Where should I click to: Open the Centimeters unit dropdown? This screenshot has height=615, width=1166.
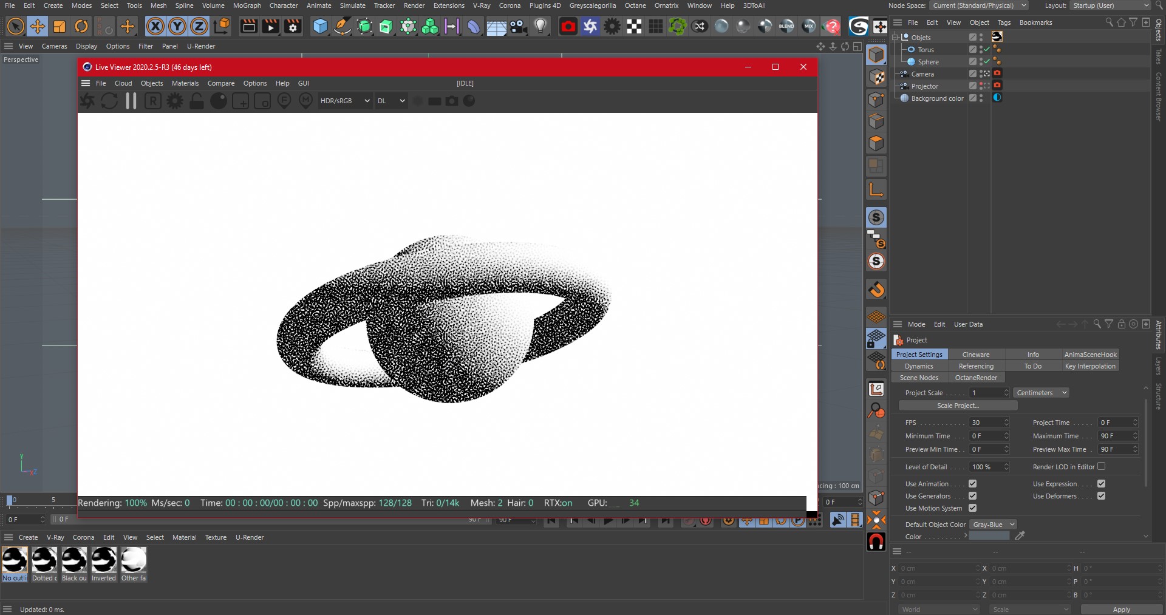pyautogui.click(x=1041, y=393)
